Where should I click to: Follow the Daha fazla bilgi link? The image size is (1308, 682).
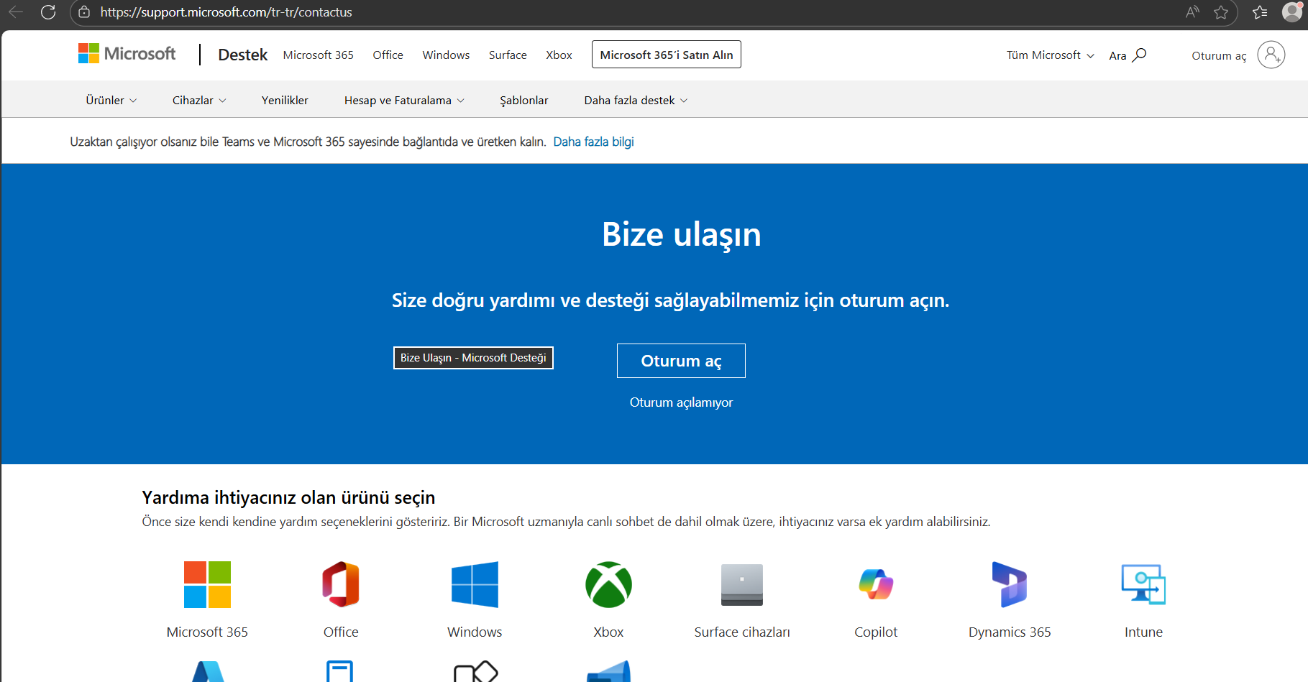pos(593,142)
